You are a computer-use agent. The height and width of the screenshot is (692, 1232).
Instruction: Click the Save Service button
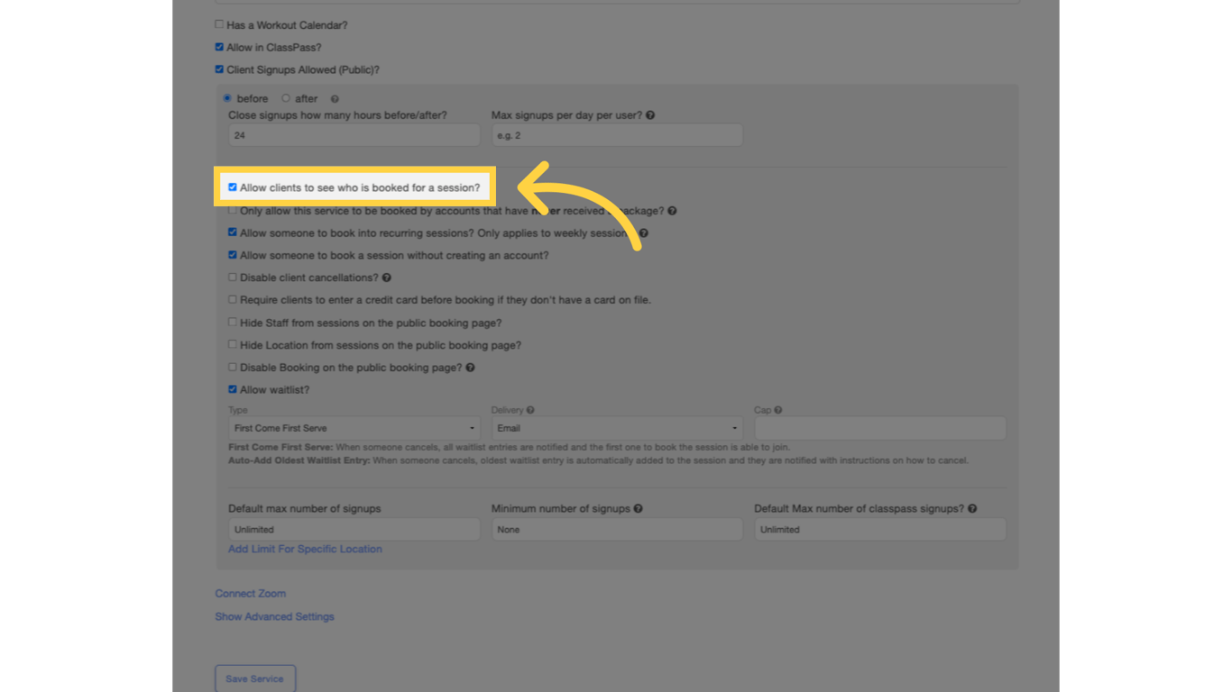pos(255,678)
